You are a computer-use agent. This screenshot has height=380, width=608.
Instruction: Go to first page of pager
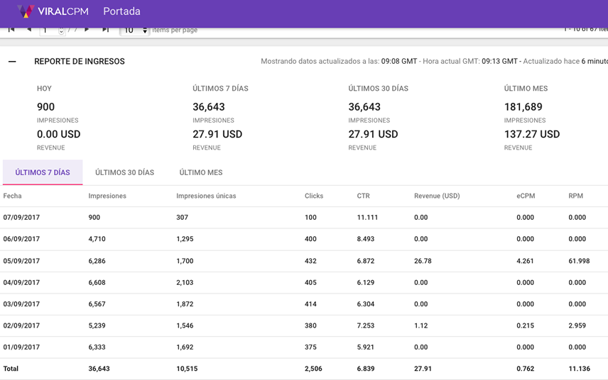point(11,30)
